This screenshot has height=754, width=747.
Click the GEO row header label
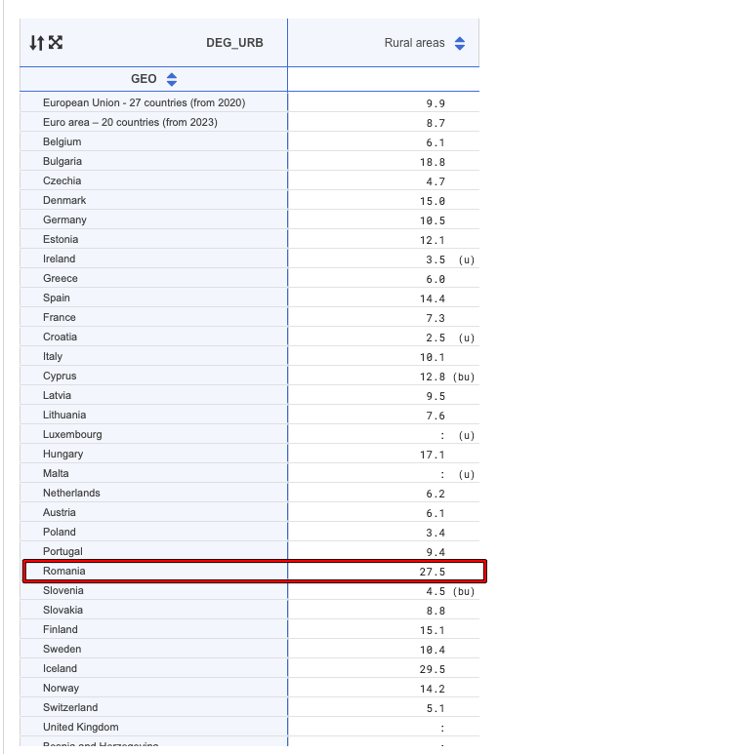pyautogui.click(x=144, y=79)
